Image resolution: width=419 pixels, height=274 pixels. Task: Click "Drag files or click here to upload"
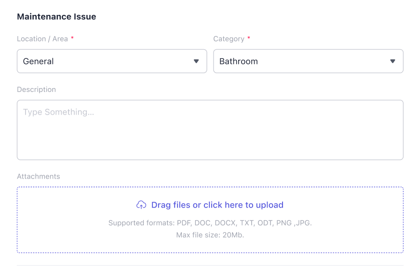(x=217, y=205)
